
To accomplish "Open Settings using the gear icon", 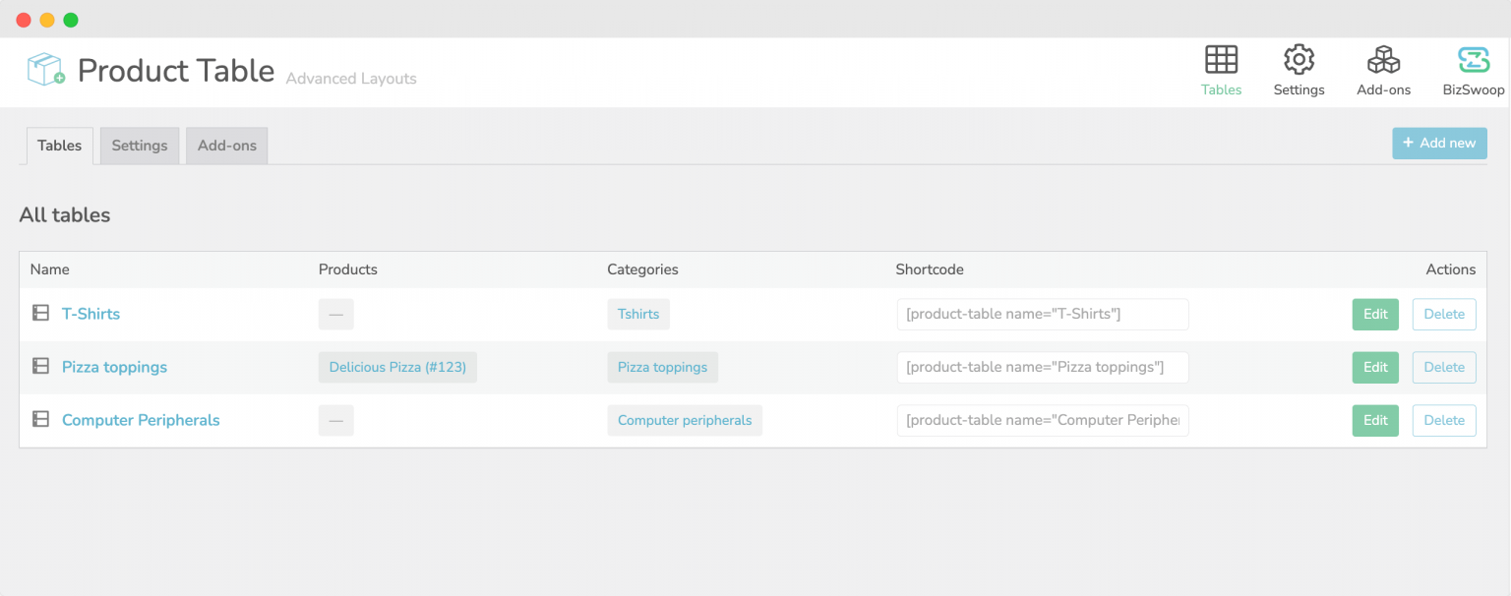I will click(1299, 61).
